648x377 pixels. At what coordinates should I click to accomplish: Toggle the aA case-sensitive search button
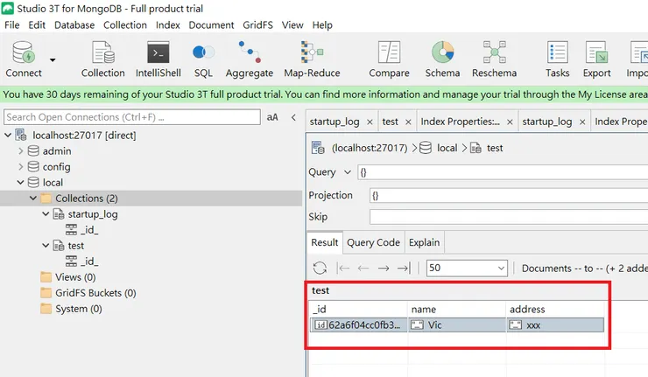click(x=272, y=117)
